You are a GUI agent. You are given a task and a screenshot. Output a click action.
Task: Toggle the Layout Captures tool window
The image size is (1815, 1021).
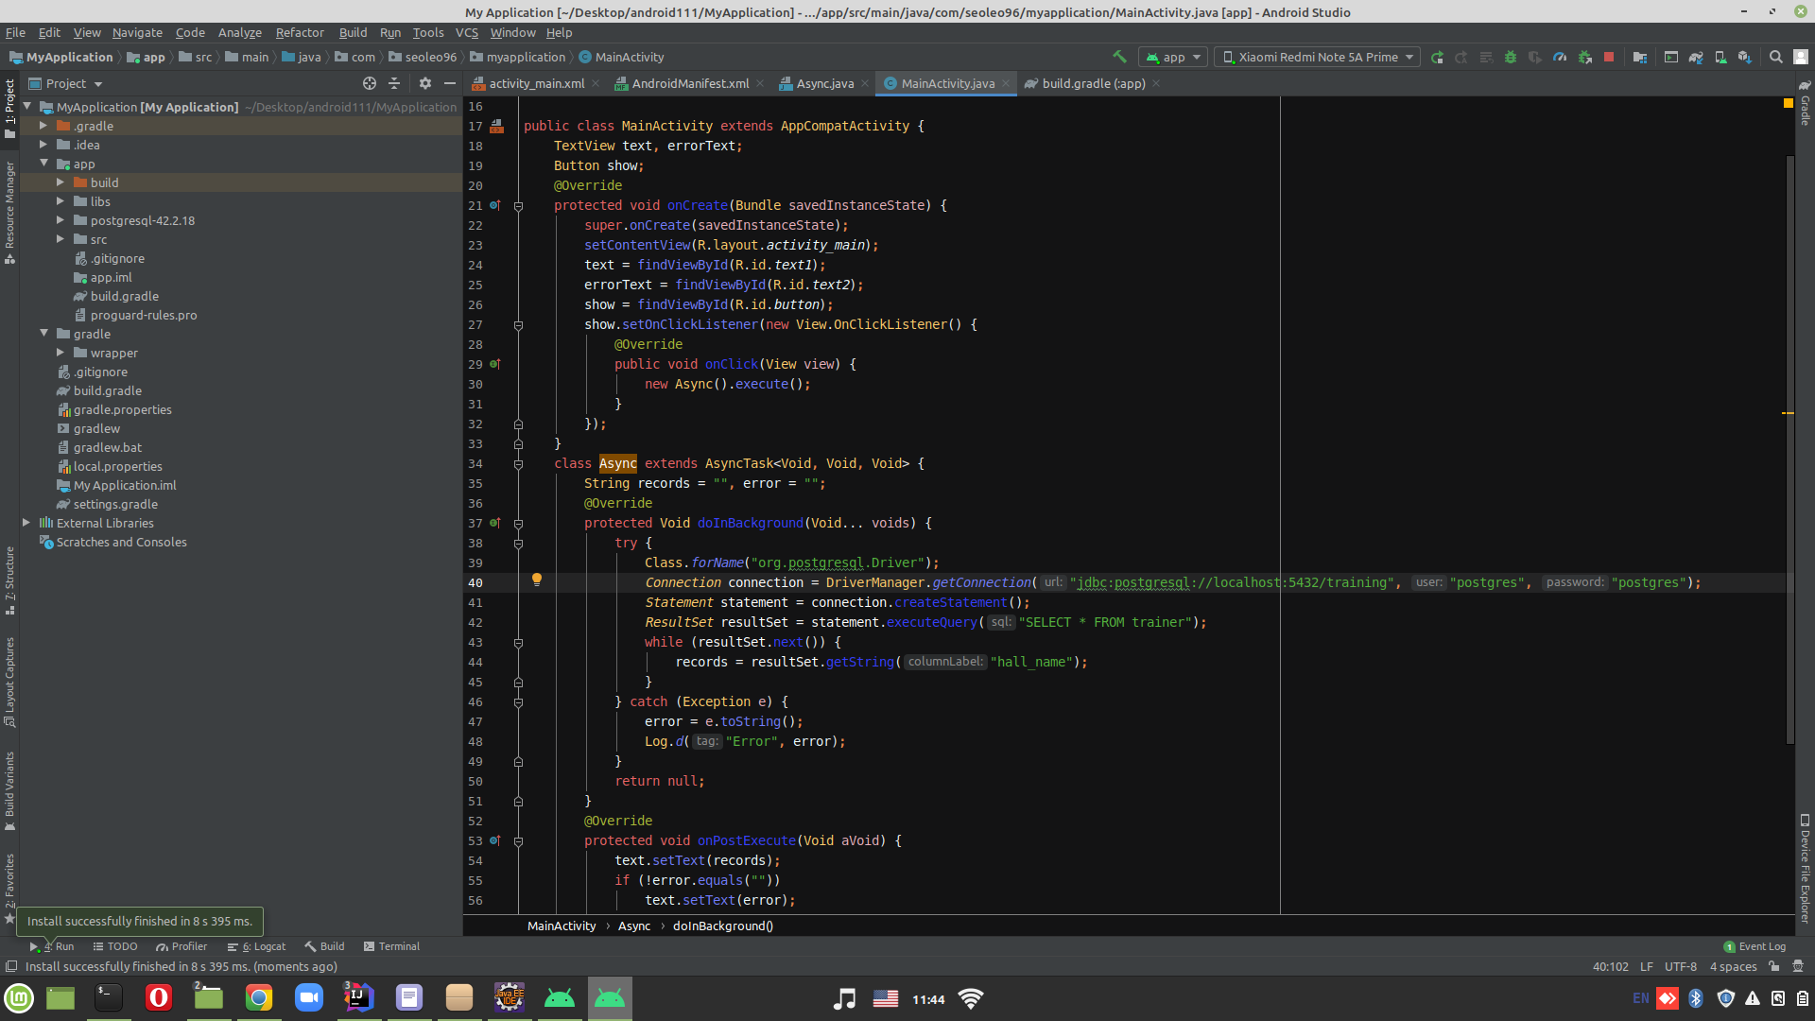9,681
